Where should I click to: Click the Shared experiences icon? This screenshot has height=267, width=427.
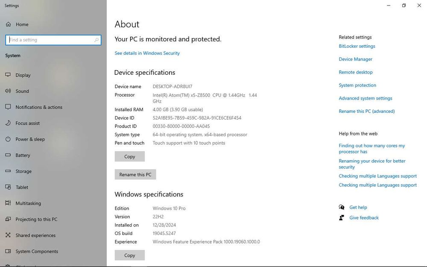coord(8,235)
